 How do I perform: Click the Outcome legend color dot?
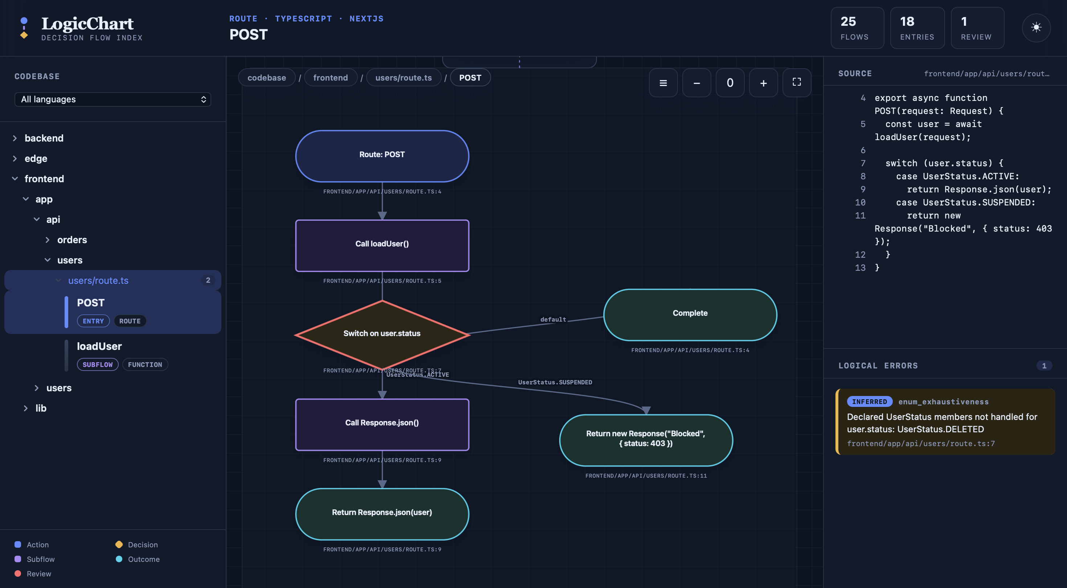tap(119, 559)
